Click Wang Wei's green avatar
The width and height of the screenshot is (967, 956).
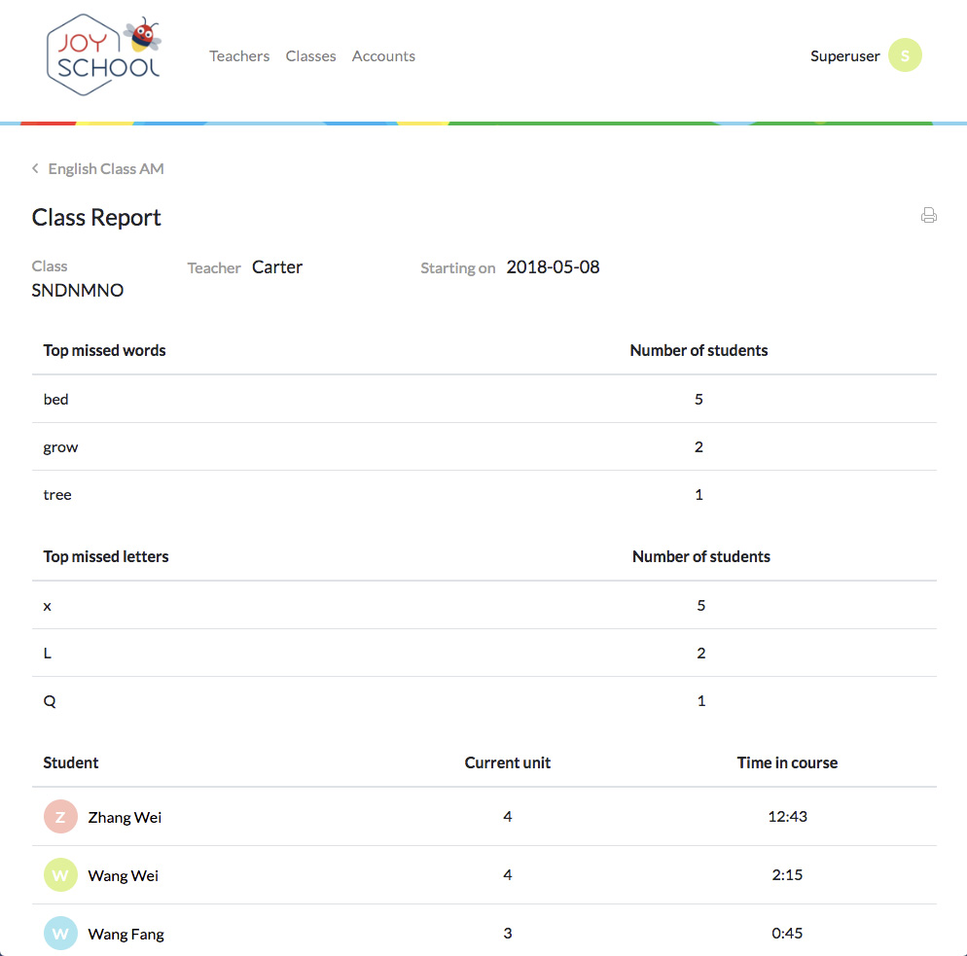click(x=60, y=875)
